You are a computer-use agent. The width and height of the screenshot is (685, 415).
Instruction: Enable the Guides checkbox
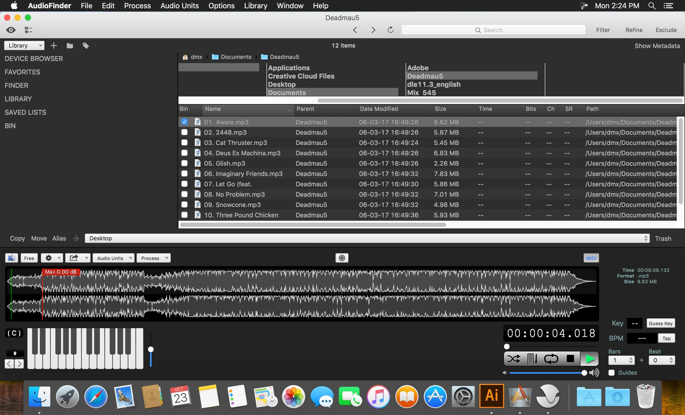[x=611, y=373]
